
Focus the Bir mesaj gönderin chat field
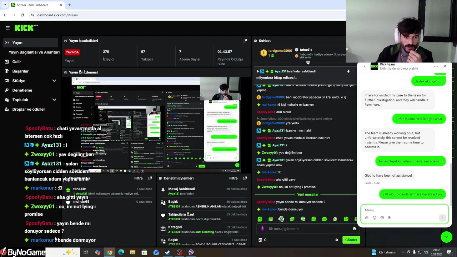click(x=307, y=229)
